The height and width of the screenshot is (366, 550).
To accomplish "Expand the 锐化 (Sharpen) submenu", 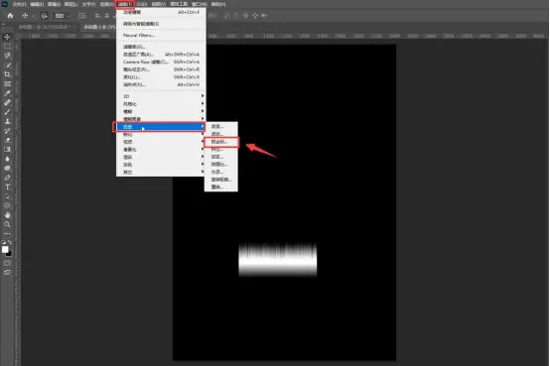I will click(x=161, y=134).
